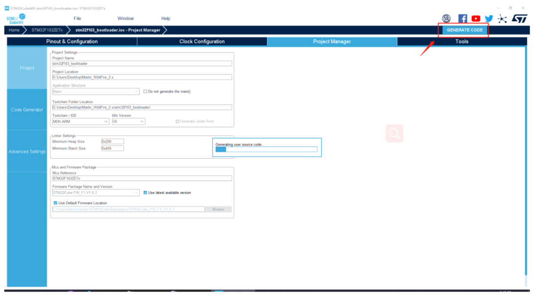This screenshot has width=537, height=297.
Task: Open the YouTube icon link
Action: pos(476,18)
